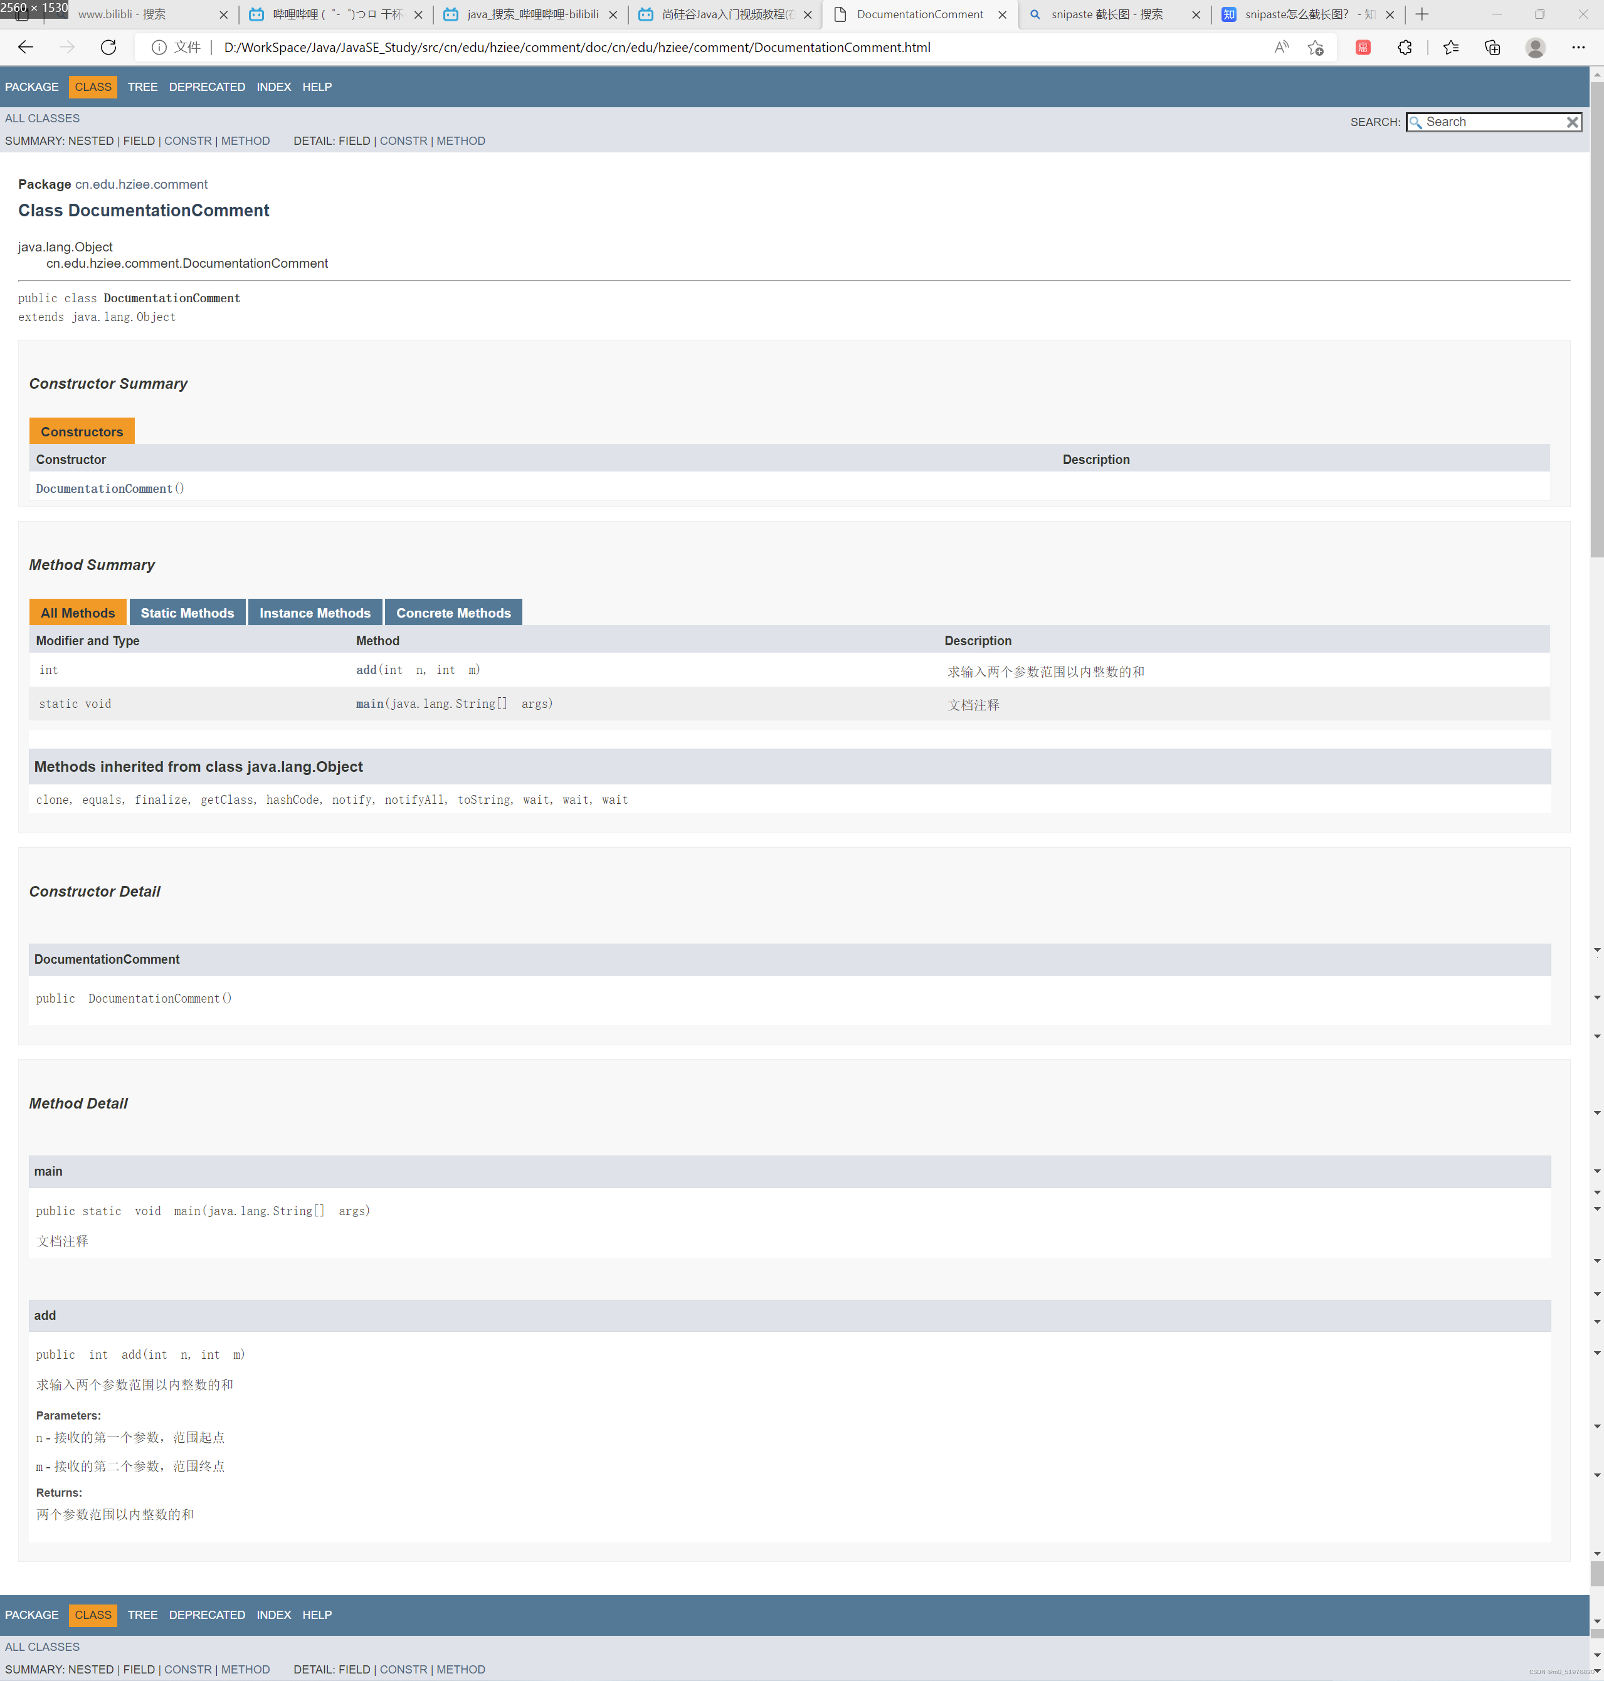The height and width of the screenshot is (1681, 1604).
Task: Show only Instance Methods
Action: point(315,613)
